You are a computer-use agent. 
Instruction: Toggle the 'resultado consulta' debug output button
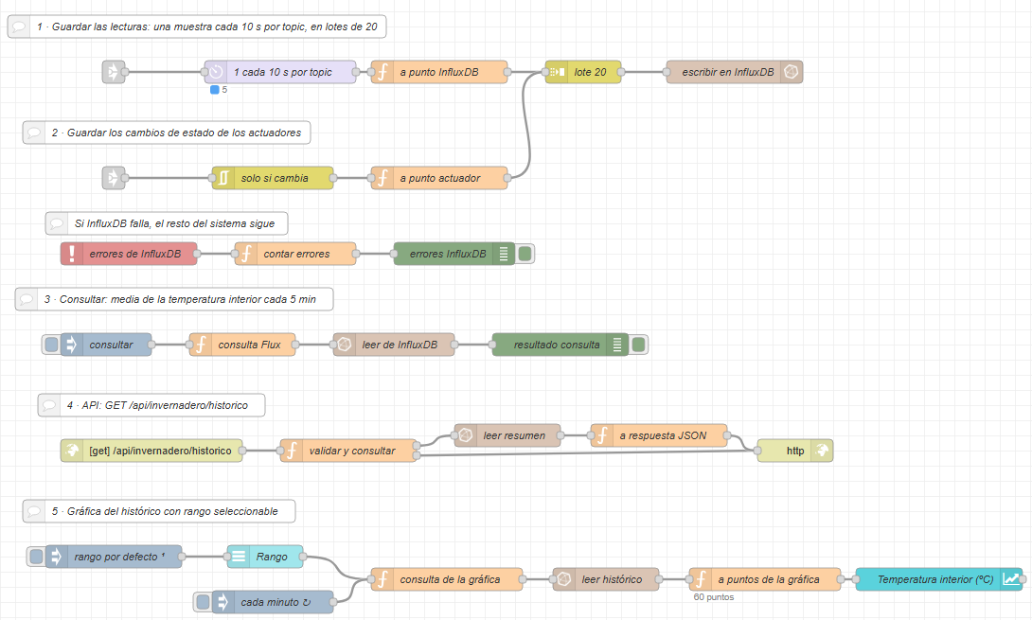coord(638,345)
